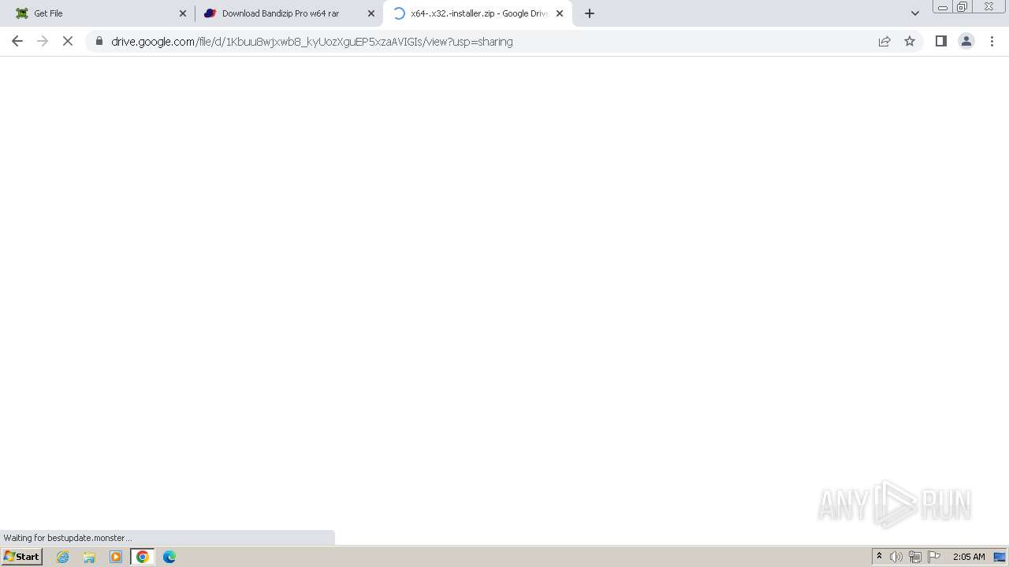
Task: Bookmark this tab with the star
Action: pyautogui.click(x=910, y=41)
